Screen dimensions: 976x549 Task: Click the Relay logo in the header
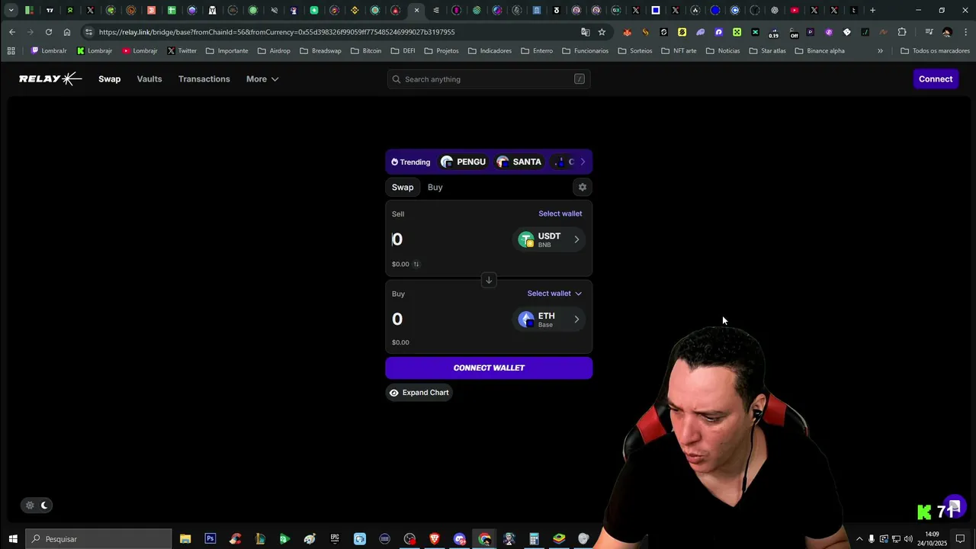click(50, 79)
